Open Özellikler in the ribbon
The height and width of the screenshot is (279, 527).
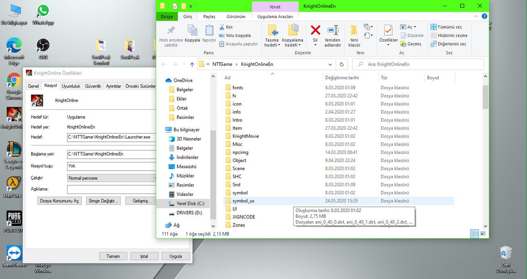click(388, 35)
